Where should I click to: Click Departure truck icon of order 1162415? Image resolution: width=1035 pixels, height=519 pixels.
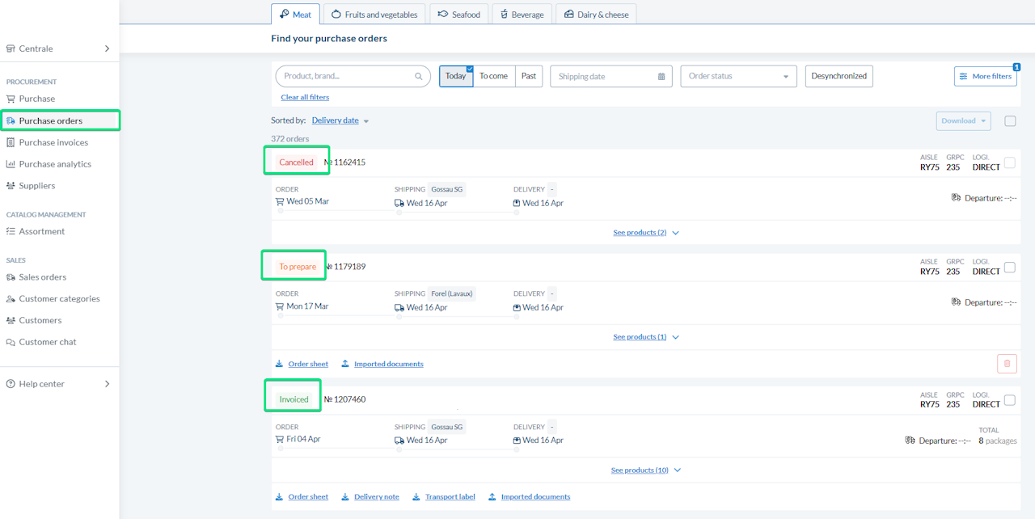pos(957,197)
